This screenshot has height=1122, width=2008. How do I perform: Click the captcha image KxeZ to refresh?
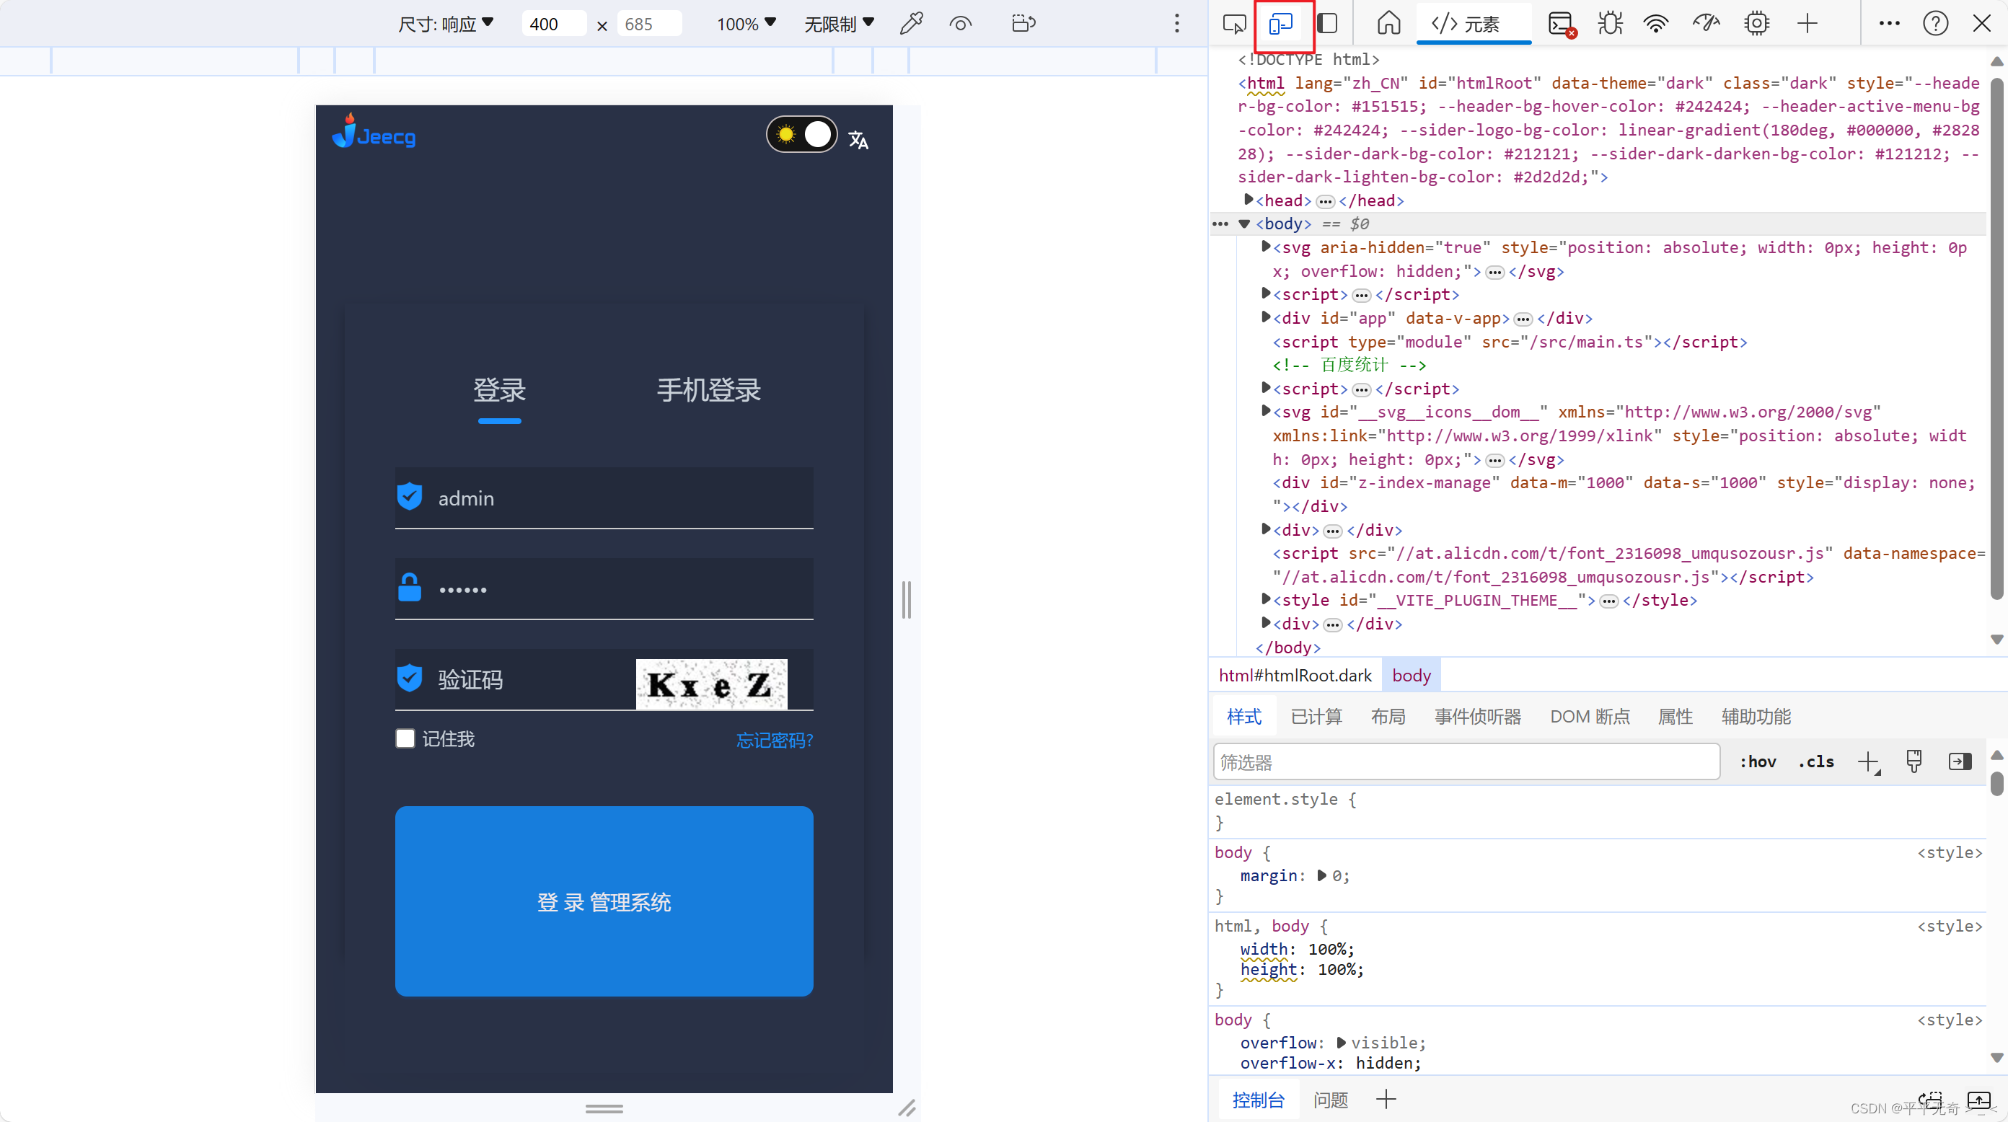click(x=711, y=684)
